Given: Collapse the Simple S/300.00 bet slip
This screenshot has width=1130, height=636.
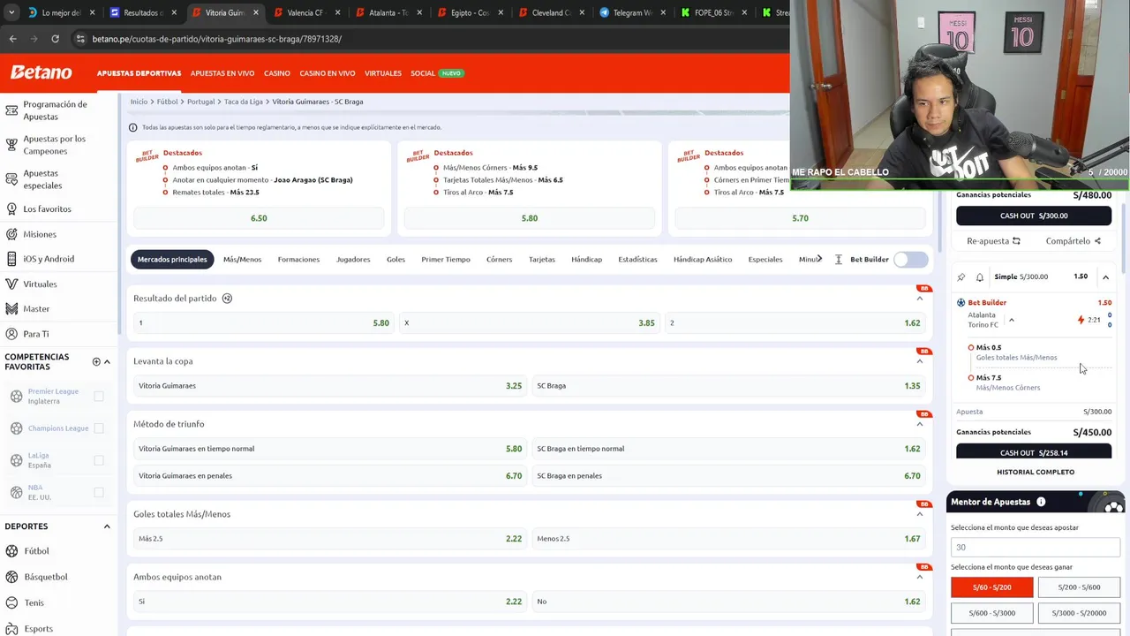Looking at the screenshot, I should point(1105,277).
